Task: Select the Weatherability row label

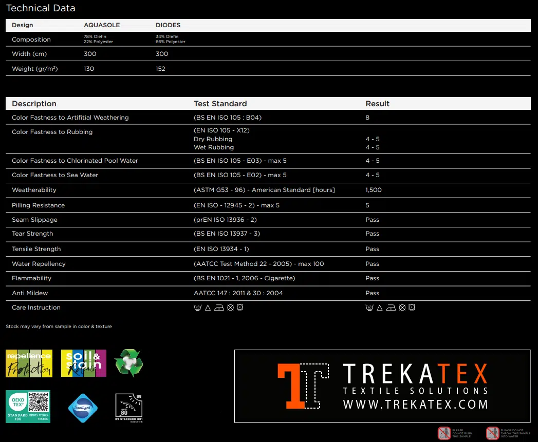Action: coord(34,190)
